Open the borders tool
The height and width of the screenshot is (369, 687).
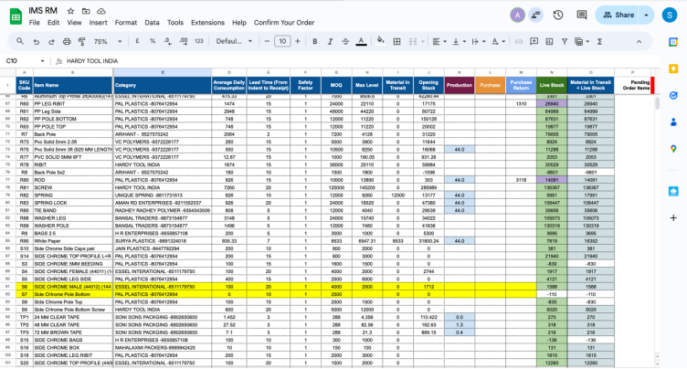coord(397,42)
